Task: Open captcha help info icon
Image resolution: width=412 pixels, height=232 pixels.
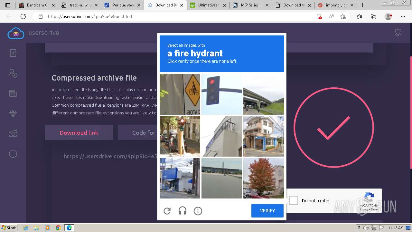Action: (x=198, y=211)
